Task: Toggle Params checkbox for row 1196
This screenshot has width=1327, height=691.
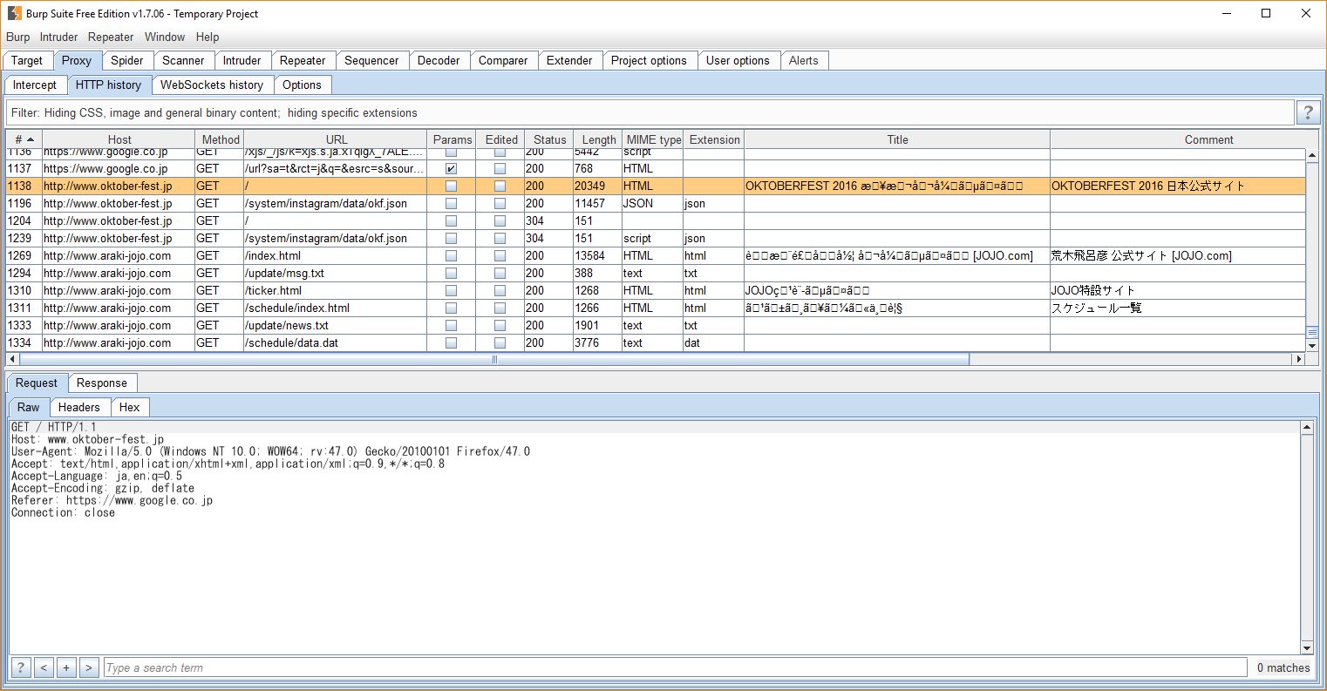Action: pos(451,203)
